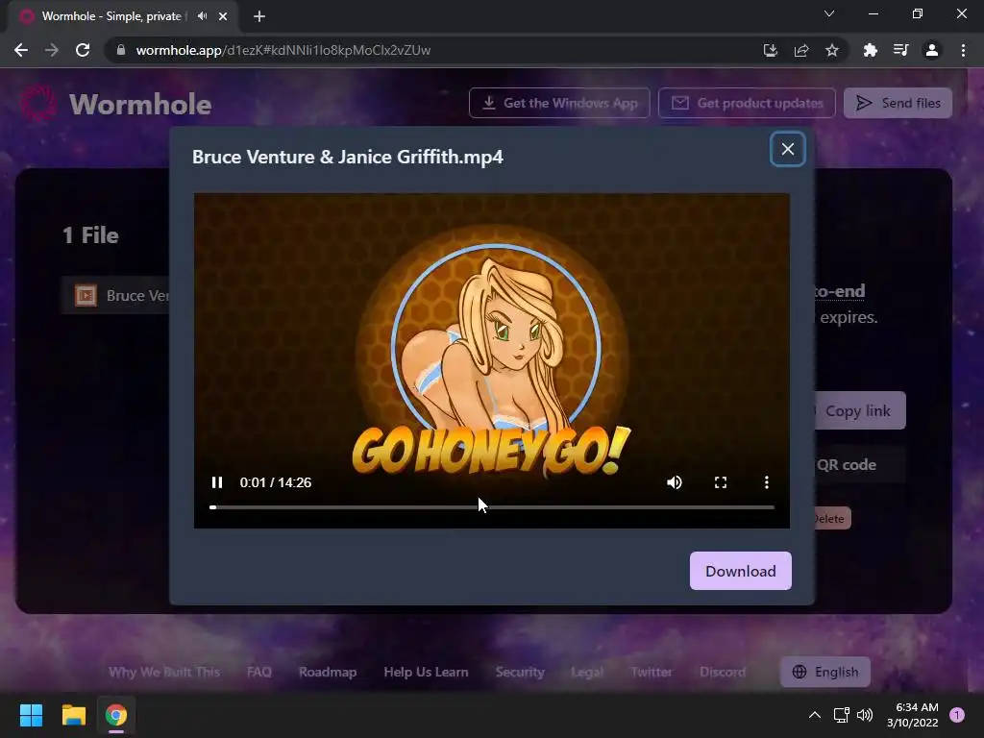Mute tab via speaker icon
Screen dimensions: 984x738
pyautogui.click(x=202, y=16)
